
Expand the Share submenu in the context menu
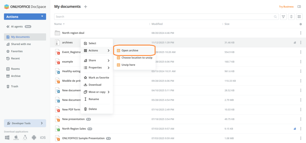click(x=97, y=60)
